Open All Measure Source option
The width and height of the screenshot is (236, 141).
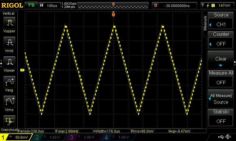coord(221,99)
